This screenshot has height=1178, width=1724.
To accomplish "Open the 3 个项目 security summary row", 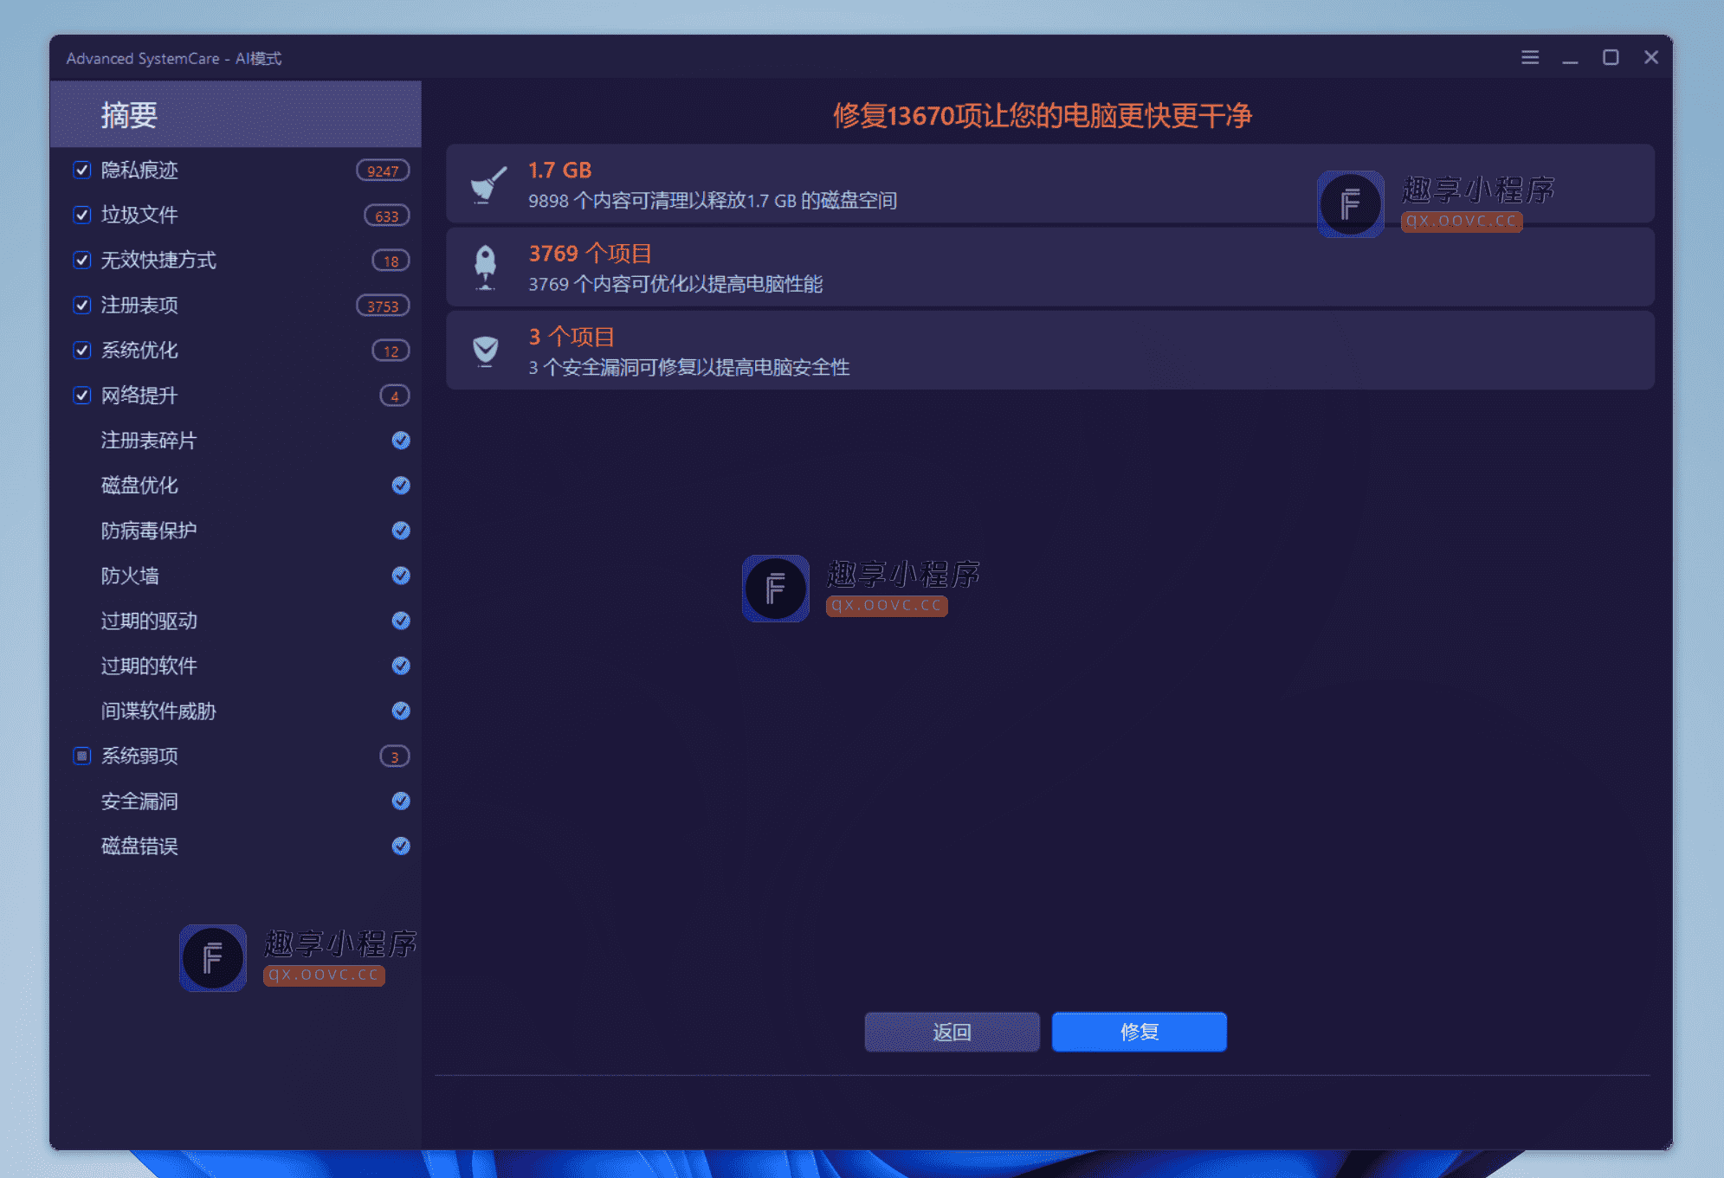I will pyautogui.click(x=1049, y=351).
